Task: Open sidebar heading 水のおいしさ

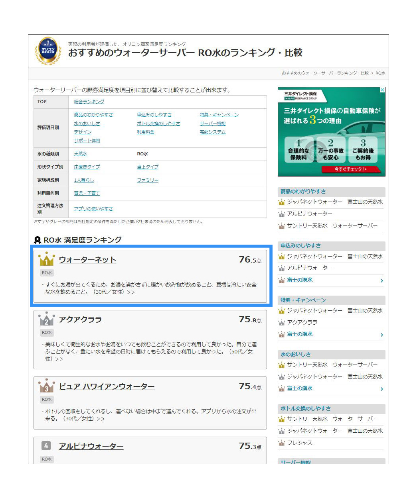Action: click(295, 354)
